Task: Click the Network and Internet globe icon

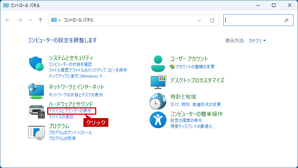Action: [x=36, y=91]
